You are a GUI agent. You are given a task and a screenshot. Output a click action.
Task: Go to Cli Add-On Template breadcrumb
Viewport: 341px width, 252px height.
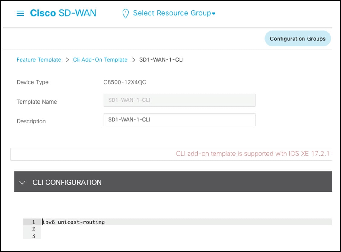pyautogui.click(x=100, y=59)
